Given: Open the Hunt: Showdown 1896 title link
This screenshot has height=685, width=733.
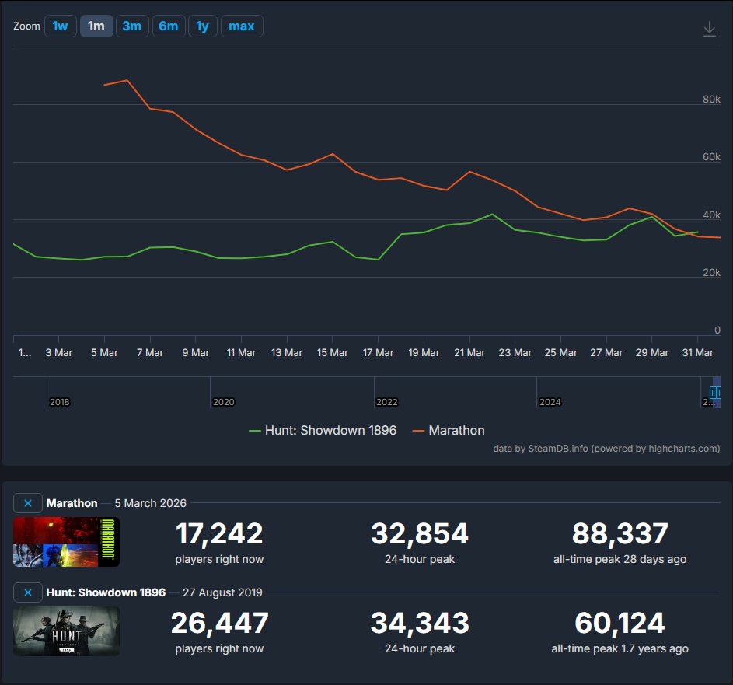Looking at the screenshot, I should 106,592.
